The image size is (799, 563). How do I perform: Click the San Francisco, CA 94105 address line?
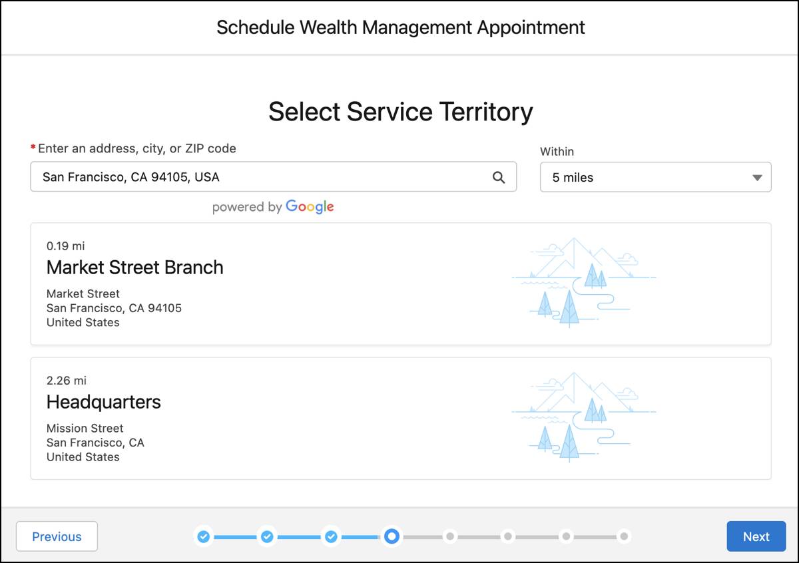pyautogui.click(x=114, y=308)
